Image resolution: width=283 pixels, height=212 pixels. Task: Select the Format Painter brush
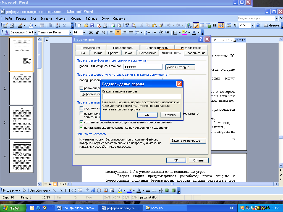pyautogui.click(x=161, y=25)
